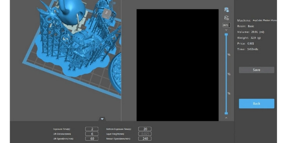
Task: Collapse settings panel with blue triangle
Action: 102,119
